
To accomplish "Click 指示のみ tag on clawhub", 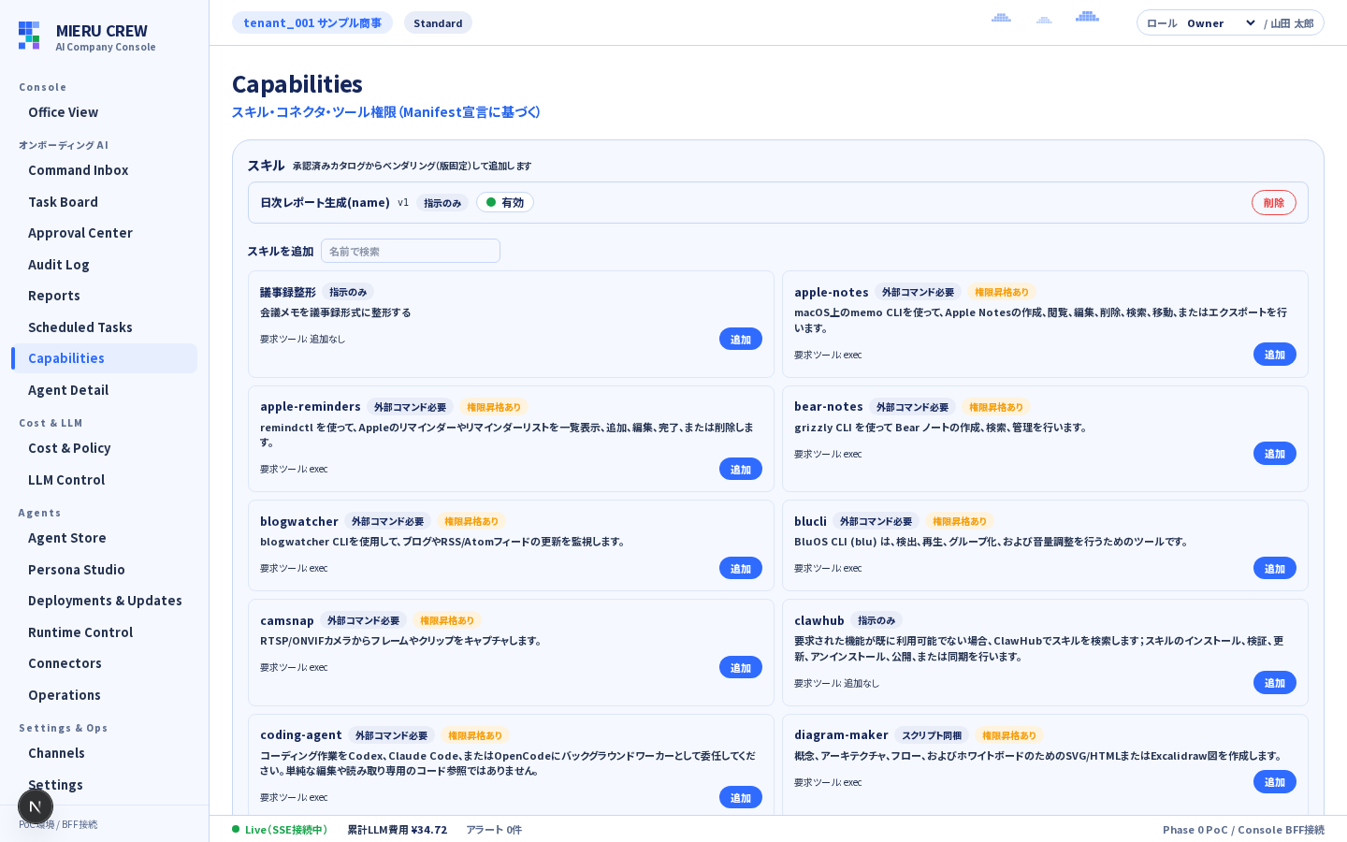I will pos(876,620).
